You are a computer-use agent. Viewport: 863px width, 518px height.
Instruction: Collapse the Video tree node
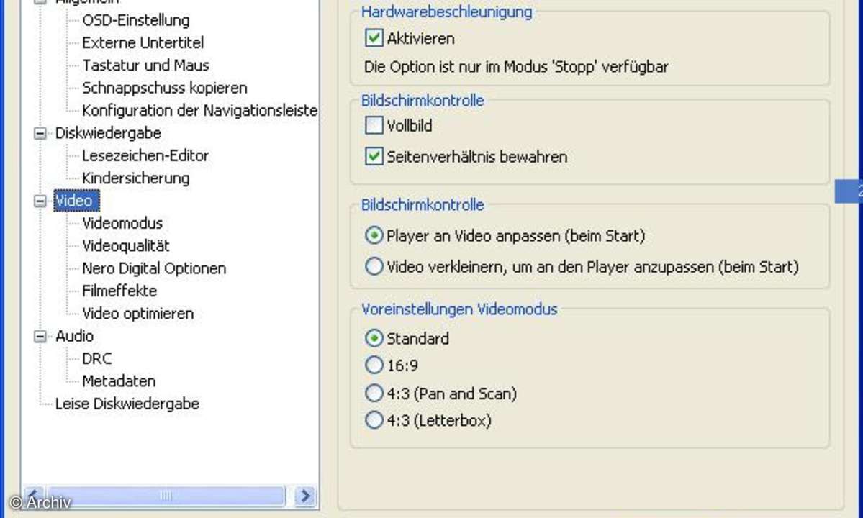point(40,201)
